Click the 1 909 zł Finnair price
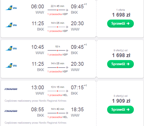Viewport: 144px width, 126px height. pyautogui.click(x=121, y=101)
